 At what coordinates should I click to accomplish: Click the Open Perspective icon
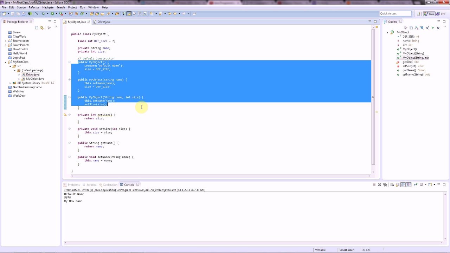coord(418,14)
